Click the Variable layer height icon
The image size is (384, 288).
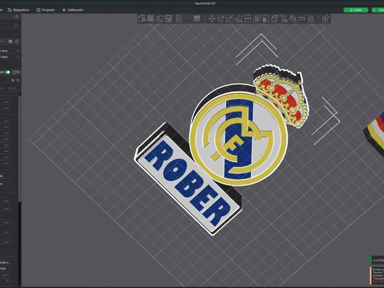click(x=197, y=19)
